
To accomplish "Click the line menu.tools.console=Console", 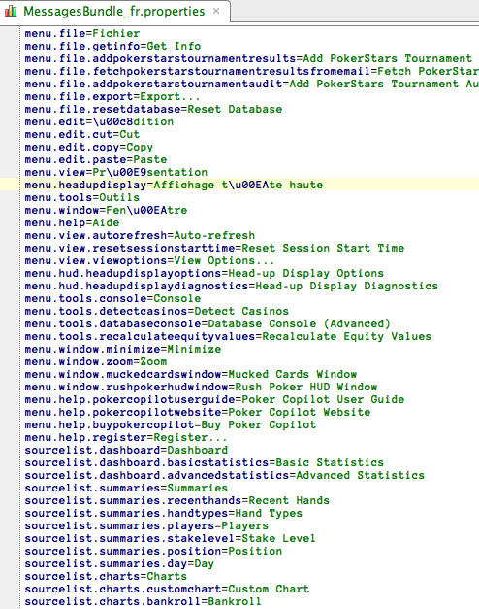I will pos(112,298).
